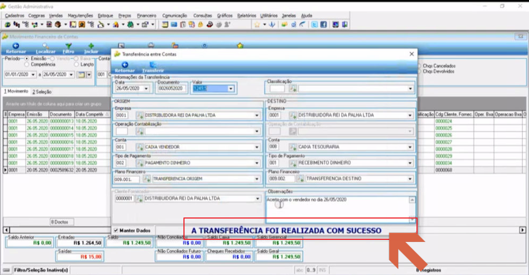
Task: Select the Lançto period radio button
Action: 76,64
